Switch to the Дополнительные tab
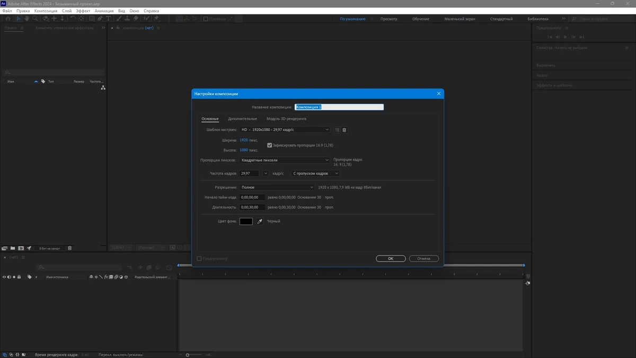The width and height of the screenshot is (636, 358). (x=242, y=119)
